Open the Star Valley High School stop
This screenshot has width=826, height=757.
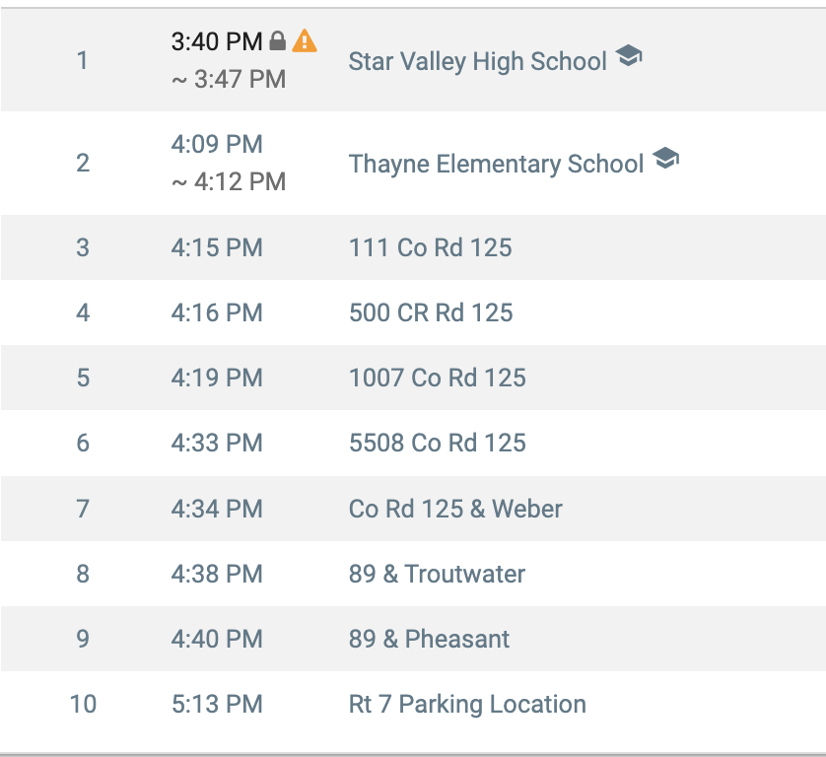pos(478,61)
